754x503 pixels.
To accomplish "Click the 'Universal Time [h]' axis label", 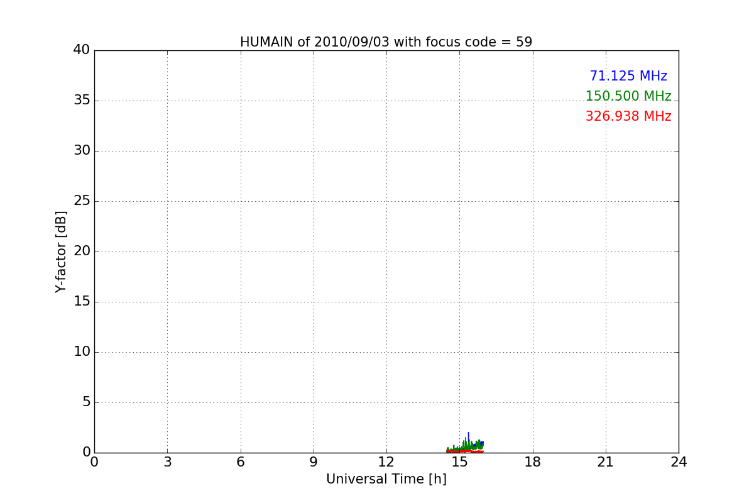I will tap(386, 479).
